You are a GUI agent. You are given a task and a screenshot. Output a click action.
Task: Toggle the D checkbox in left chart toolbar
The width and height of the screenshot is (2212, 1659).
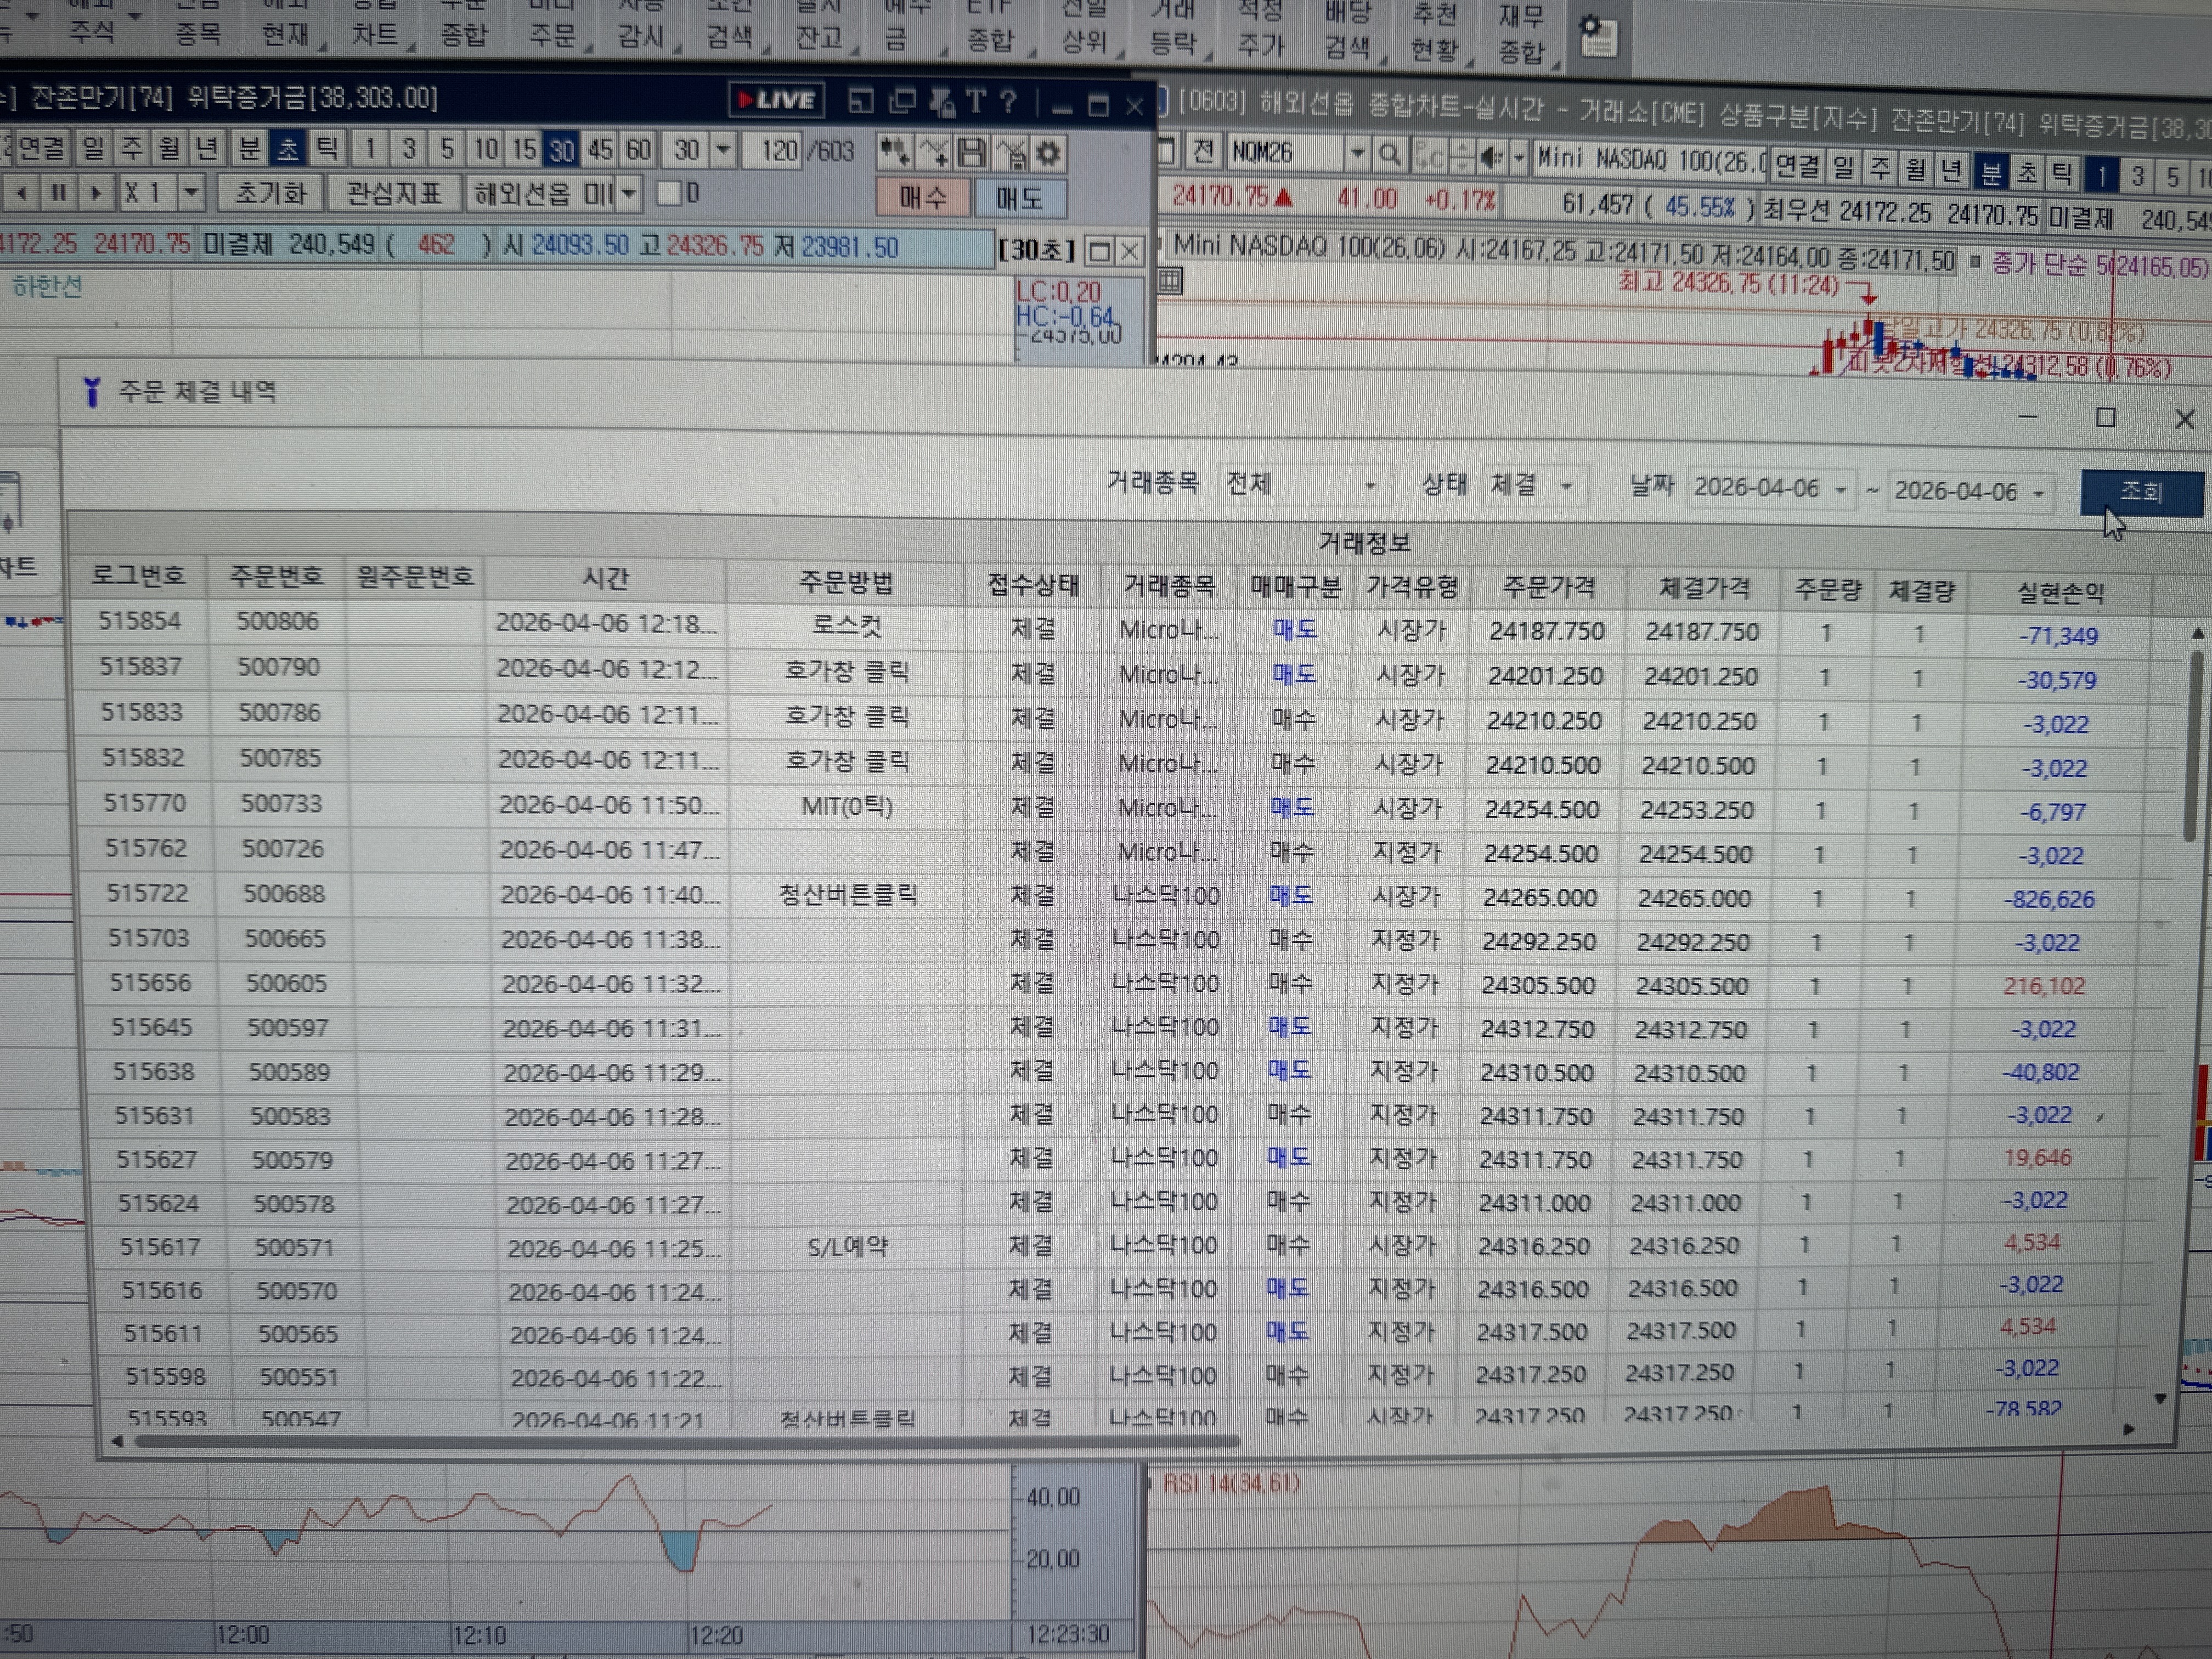pos(668,193)
